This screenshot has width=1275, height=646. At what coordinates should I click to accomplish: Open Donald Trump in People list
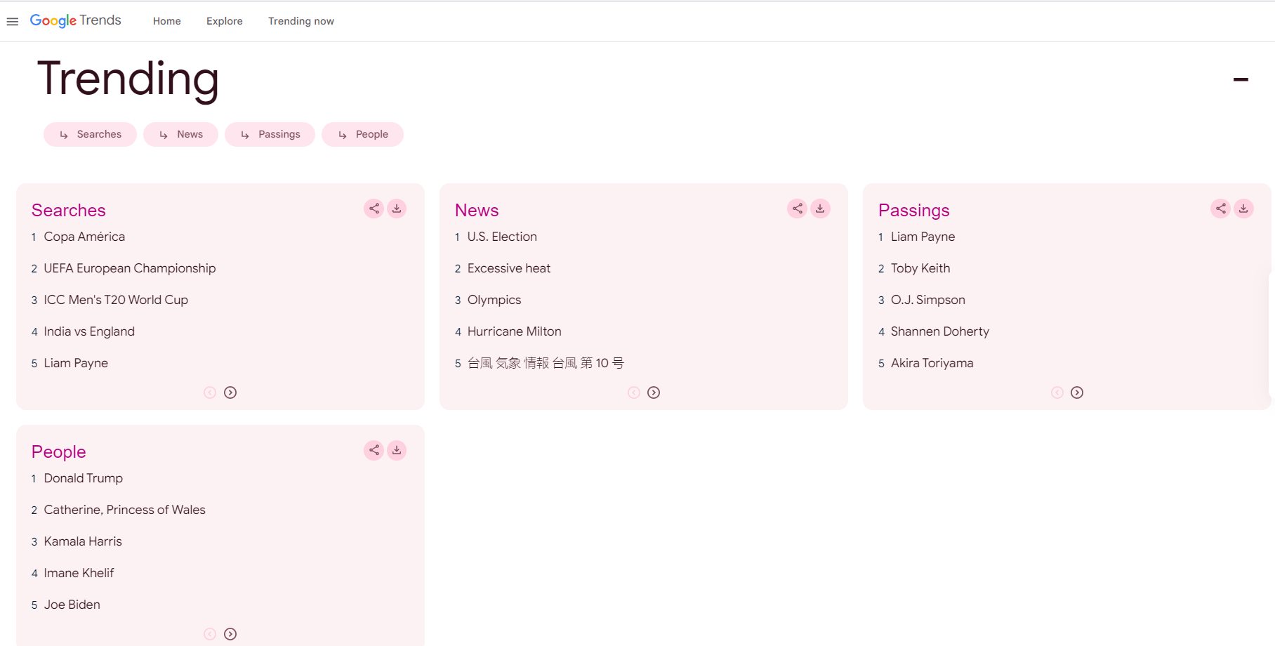point(84,478)
